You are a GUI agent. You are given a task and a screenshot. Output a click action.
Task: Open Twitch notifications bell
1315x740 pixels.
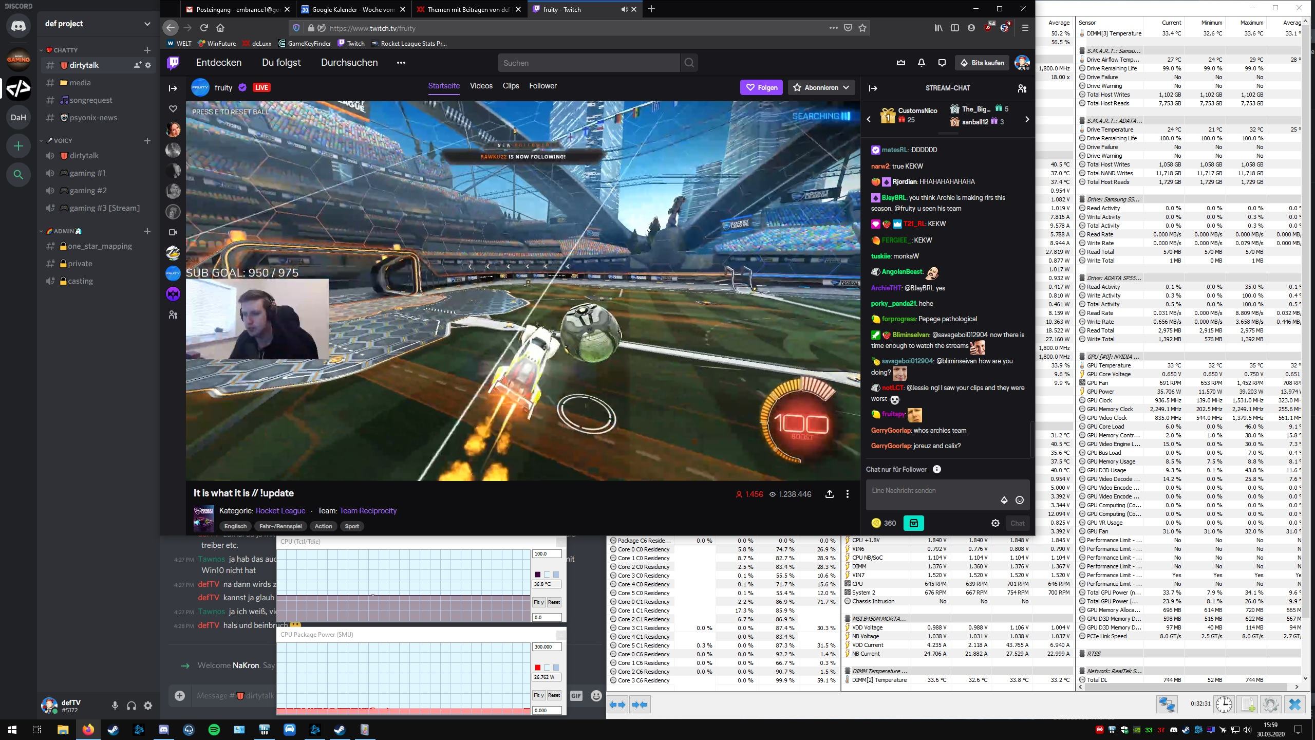coord(921,63)
